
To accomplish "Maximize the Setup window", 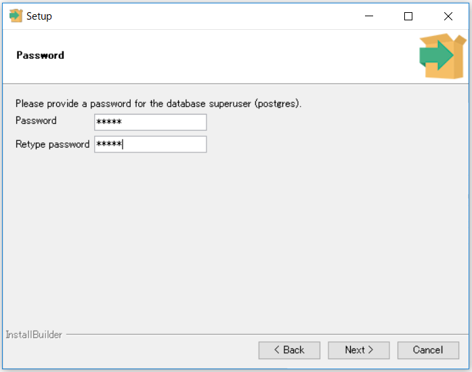I will (x=408, y=16).
